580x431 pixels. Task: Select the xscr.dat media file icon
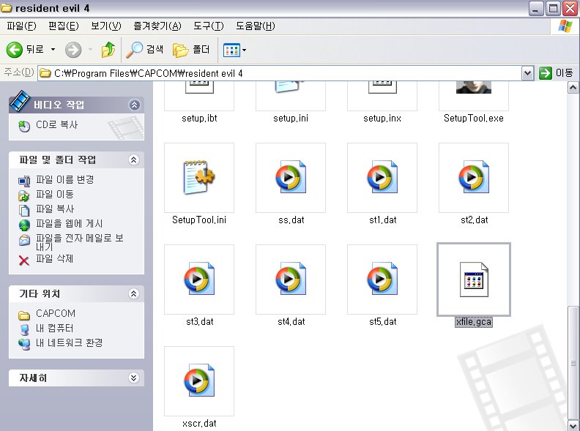point(199,381)
